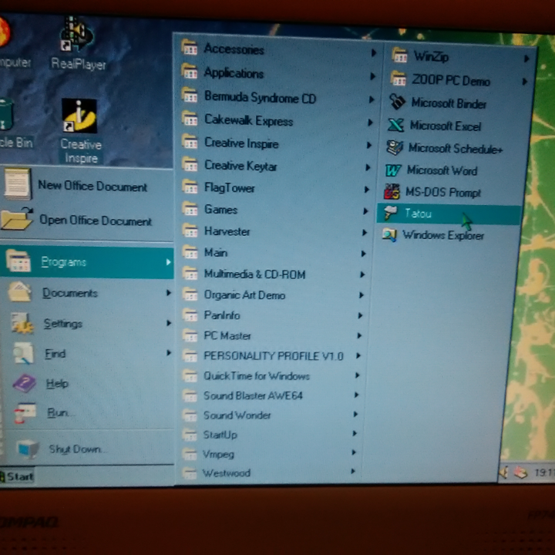Click the Microsoft Excel X icon

coord(395,125)
